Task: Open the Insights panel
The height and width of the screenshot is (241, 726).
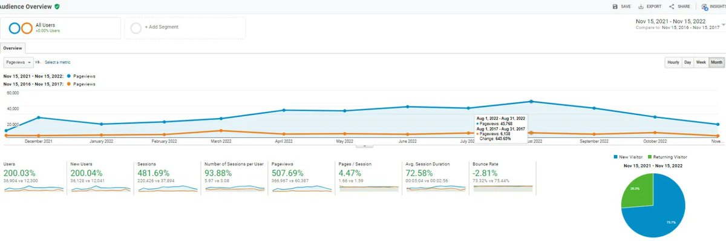Action: (x=713, y=6)
